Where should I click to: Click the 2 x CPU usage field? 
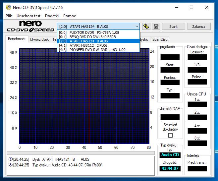(197, 117)
